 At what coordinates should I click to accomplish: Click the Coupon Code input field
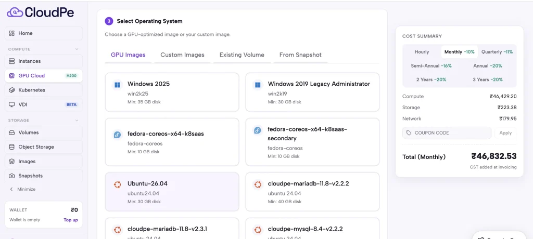(447, 132)
